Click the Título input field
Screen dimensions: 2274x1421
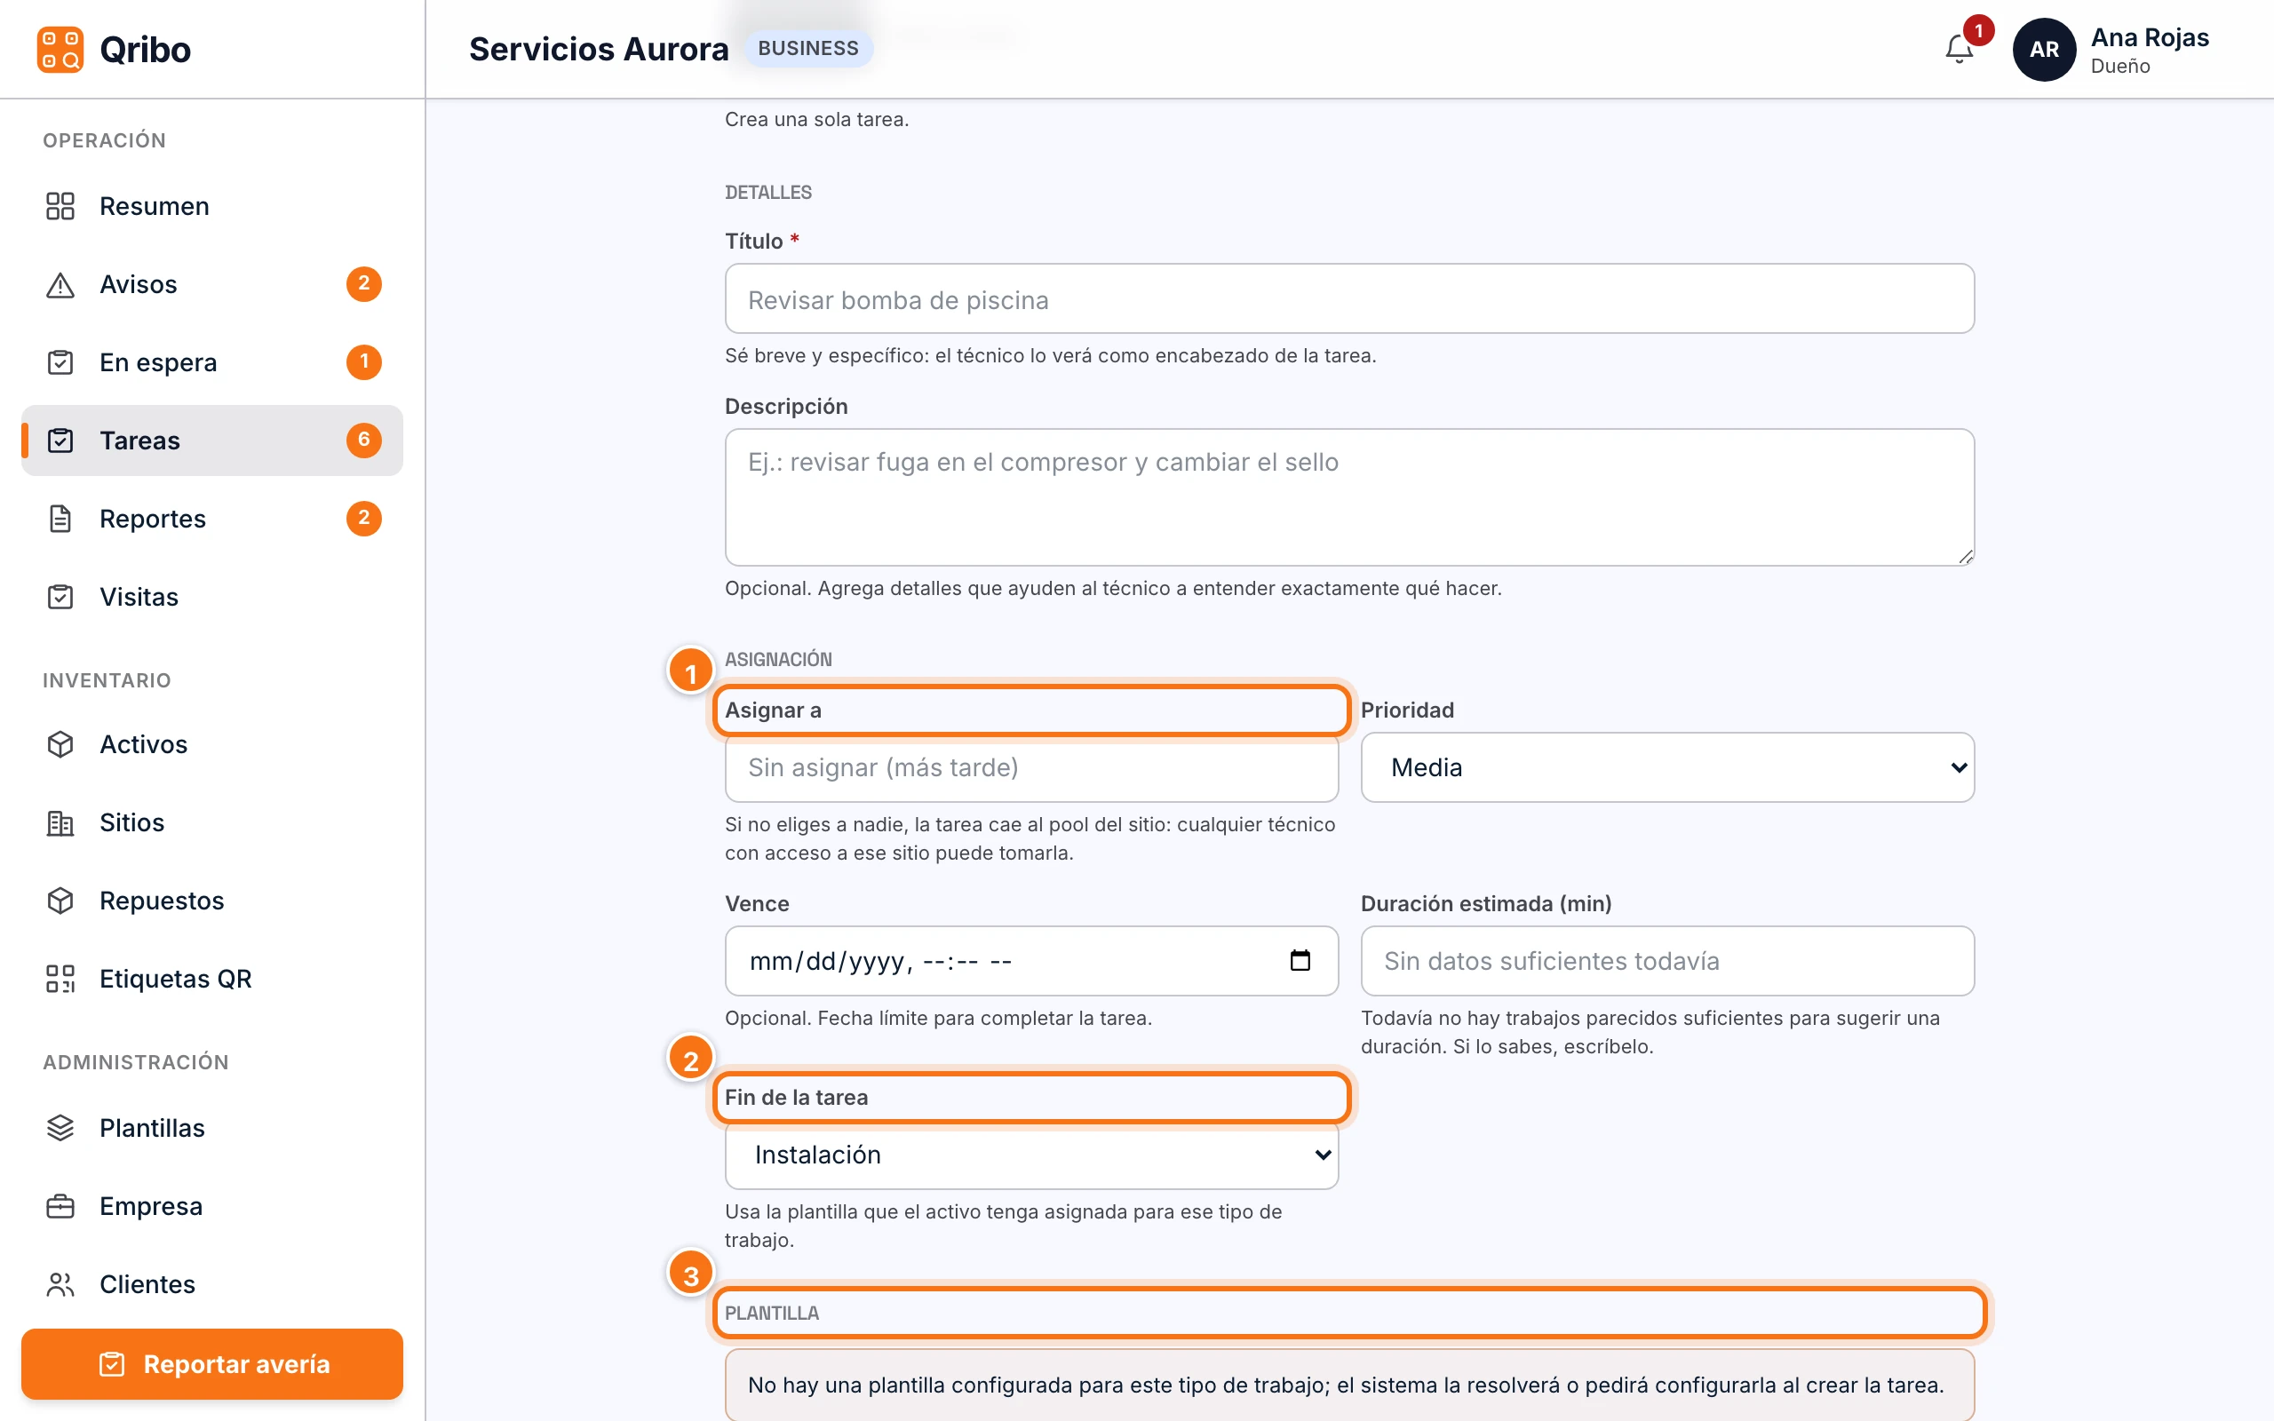(1349, 298)
